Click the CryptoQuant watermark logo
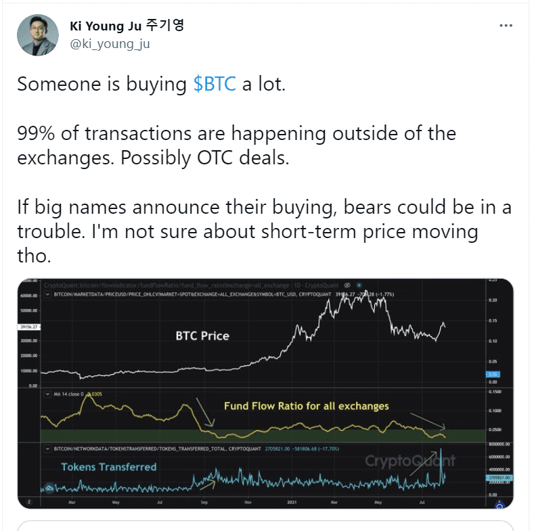The width and height of the screenshot is (534, 531). 410,461
